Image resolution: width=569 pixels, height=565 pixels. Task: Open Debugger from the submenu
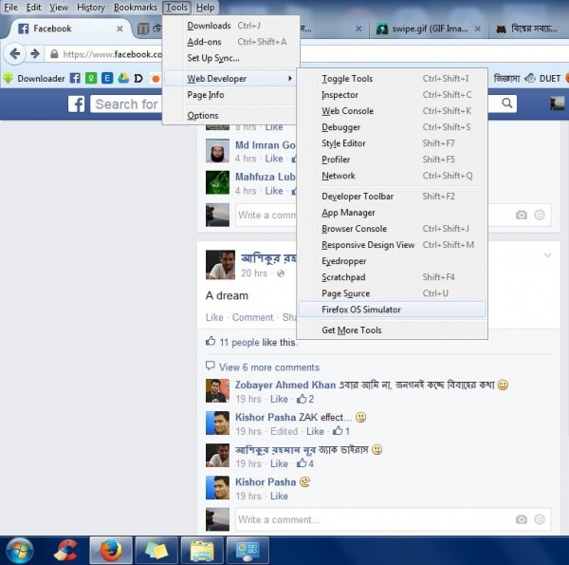pos(392,127)
